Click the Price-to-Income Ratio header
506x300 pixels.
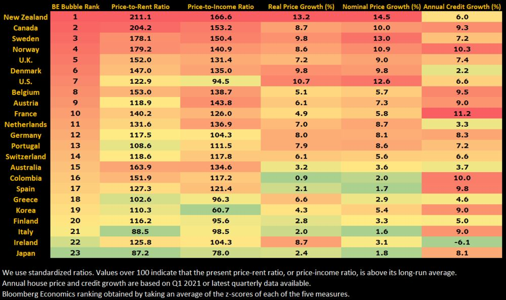220,7
